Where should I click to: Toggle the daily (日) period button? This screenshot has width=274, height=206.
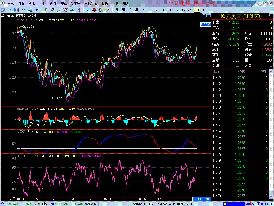coord(116,10)
